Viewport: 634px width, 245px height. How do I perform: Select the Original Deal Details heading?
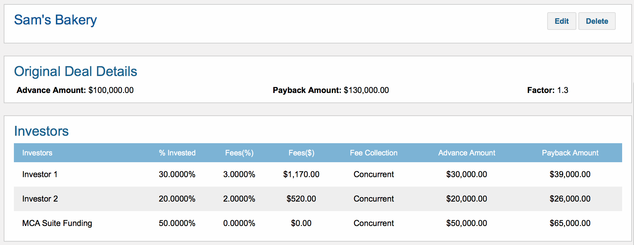(76, 72)
